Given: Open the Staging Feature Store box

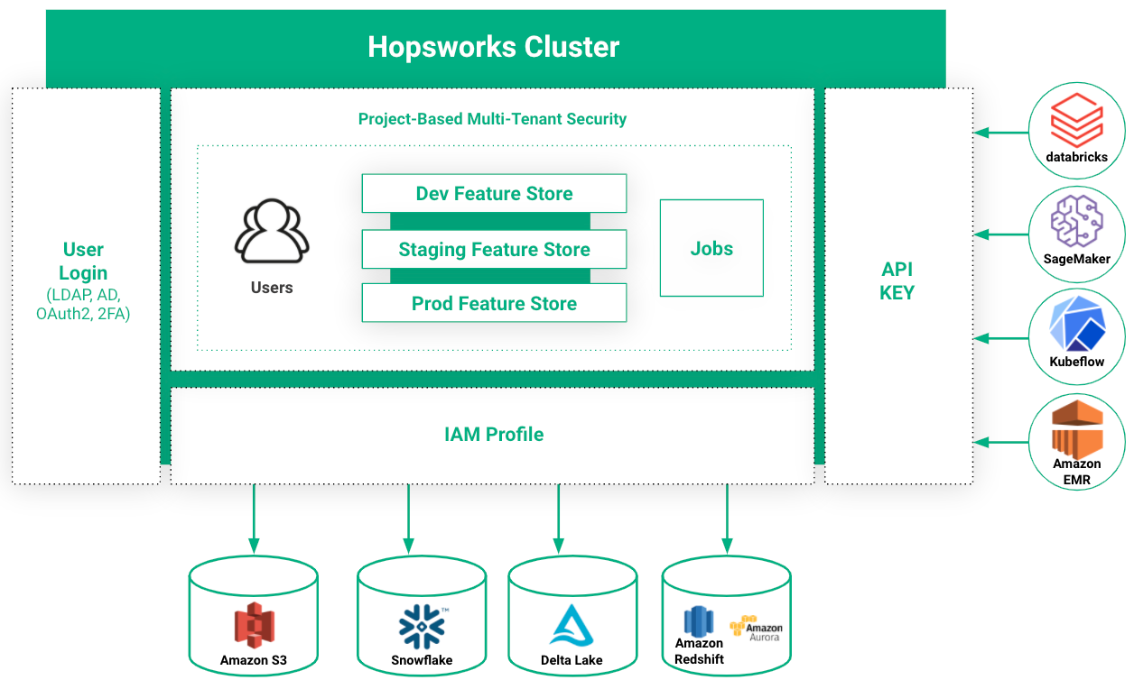Looking at the screenshot, I should click(494, 250).
